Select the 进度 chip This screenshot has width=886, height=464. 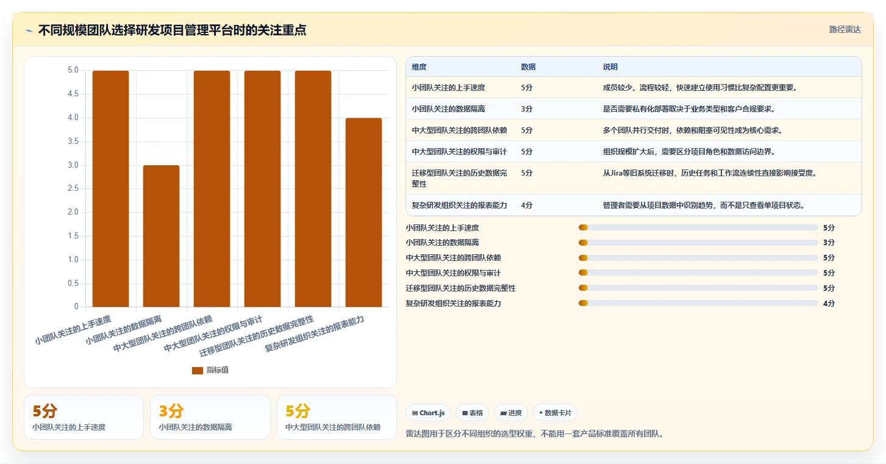[x=511, y=413]
